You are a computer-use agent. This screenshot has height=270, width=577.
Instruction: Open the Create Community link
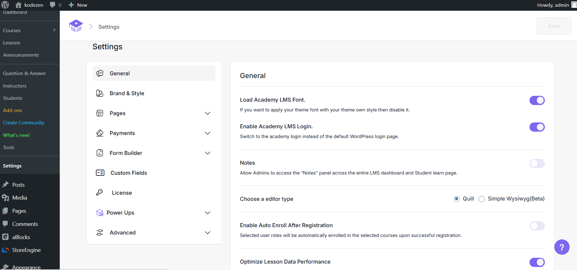pyautogui.click(x=24, y=123)
